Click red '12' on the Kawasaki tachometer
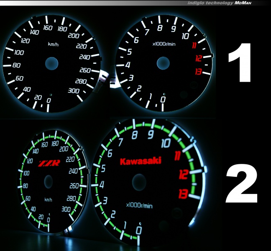This screenshot has height=251, width=271. point(184,174)
